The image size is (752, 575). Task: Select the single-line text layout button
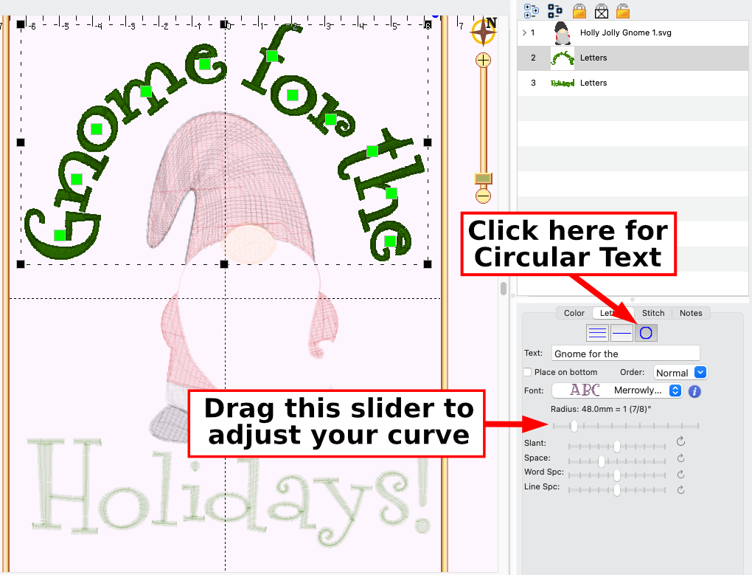pos(622,333)
